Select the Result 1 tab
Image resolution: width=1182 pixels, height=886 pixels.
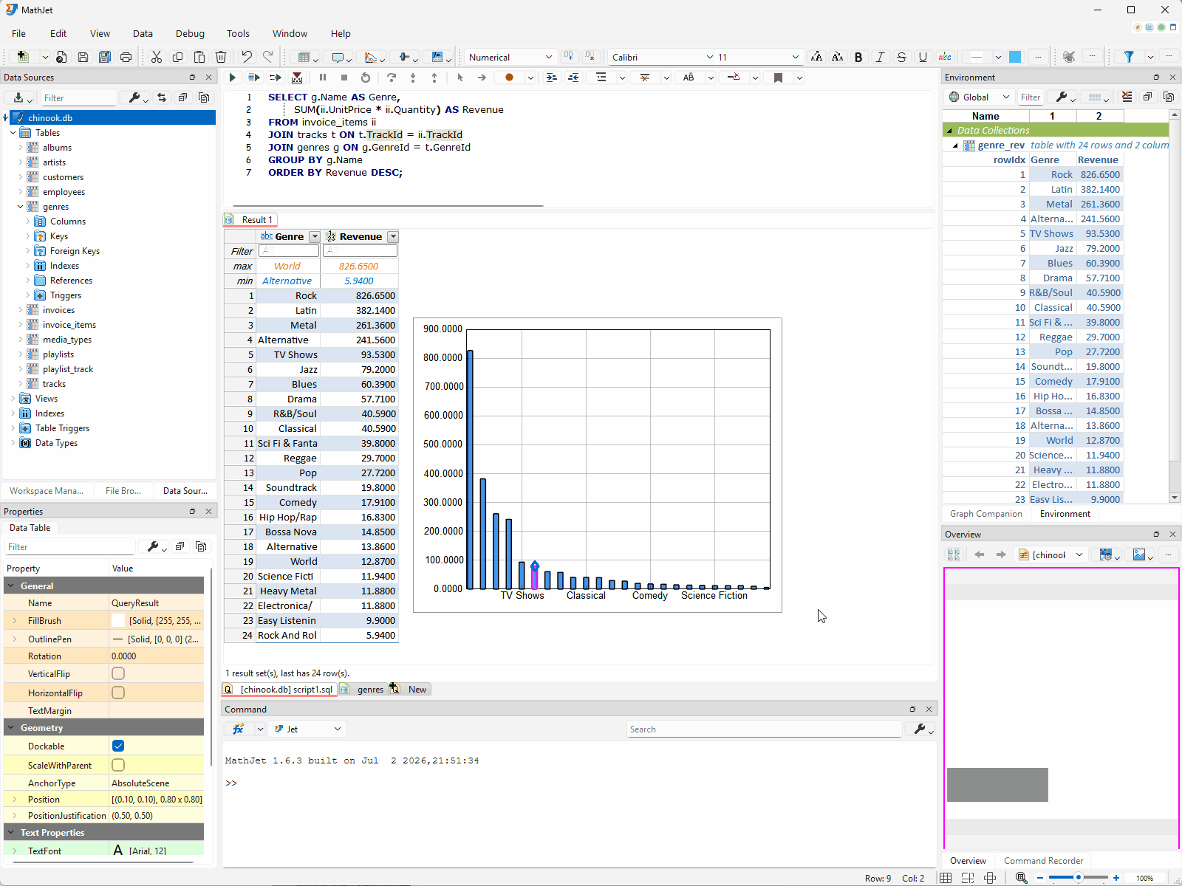pos(250,219)
